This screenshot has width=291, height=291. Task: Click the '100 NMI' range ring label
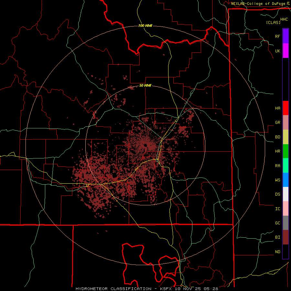tap(145, 26)
